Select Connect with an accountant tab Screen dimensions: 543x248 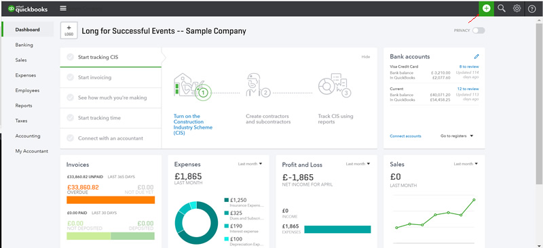pyautogui.click(x=111, y=138)
